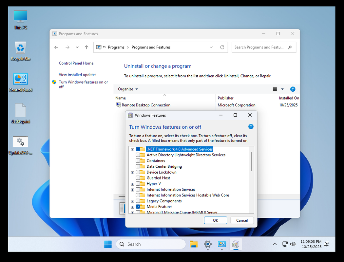Screen dimensions: 344x262
Task: Open the view options dropdown arrow
Action: click(x=282, y=89)
